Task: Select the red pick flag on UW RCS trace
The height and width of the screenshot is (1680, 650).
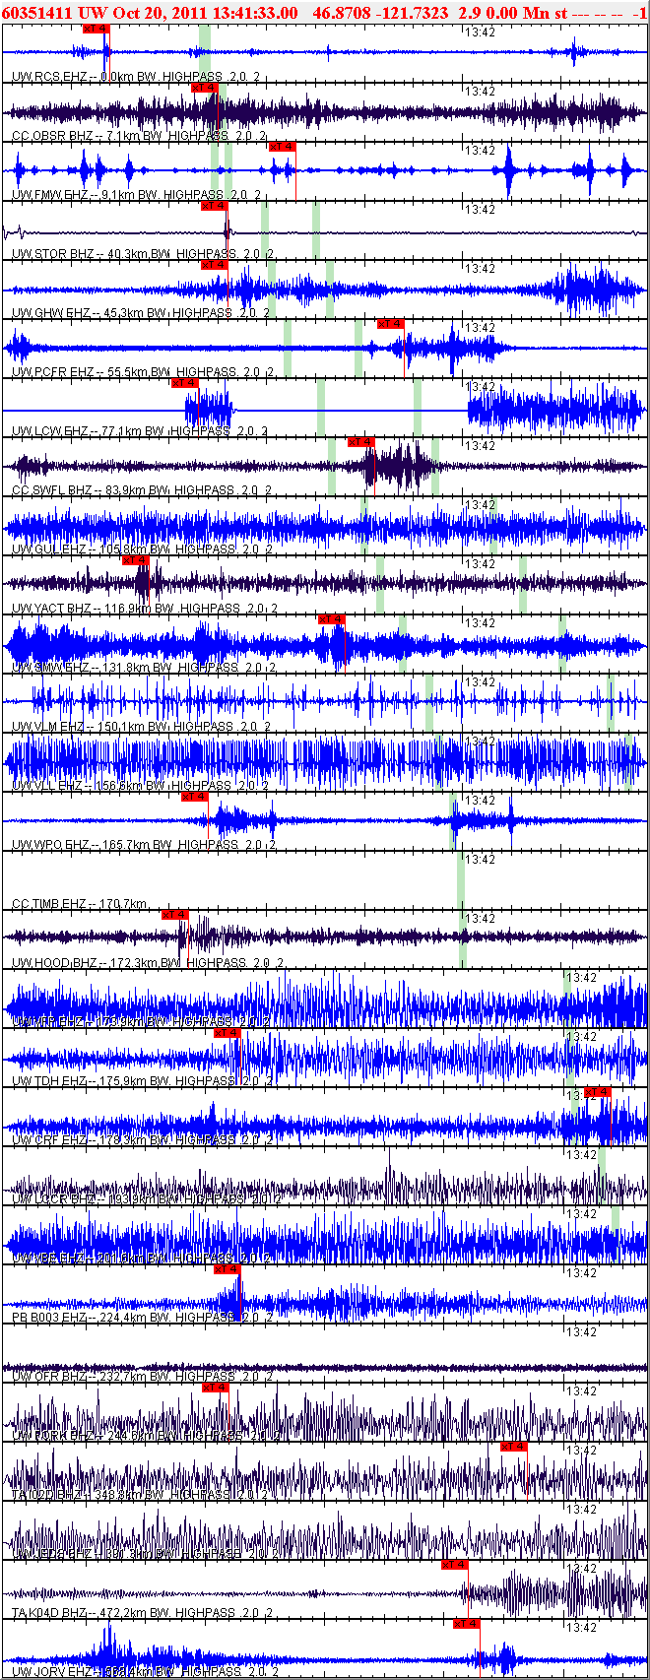Action: (x=96, y=29)
